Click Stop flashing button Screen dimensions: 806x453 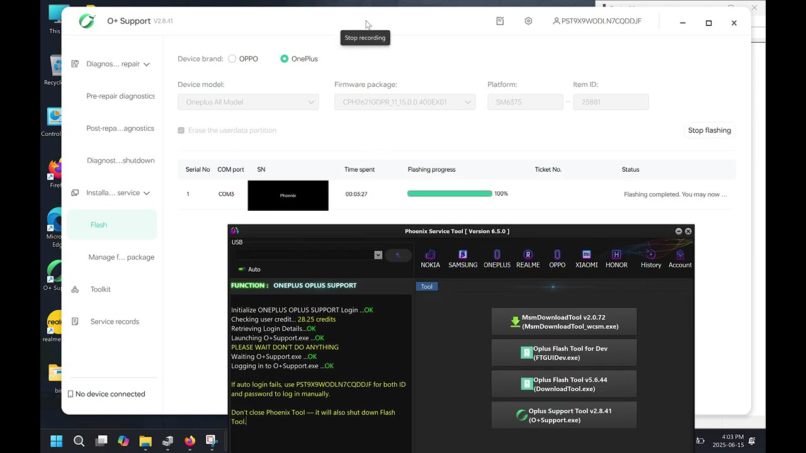pos(709,130)
